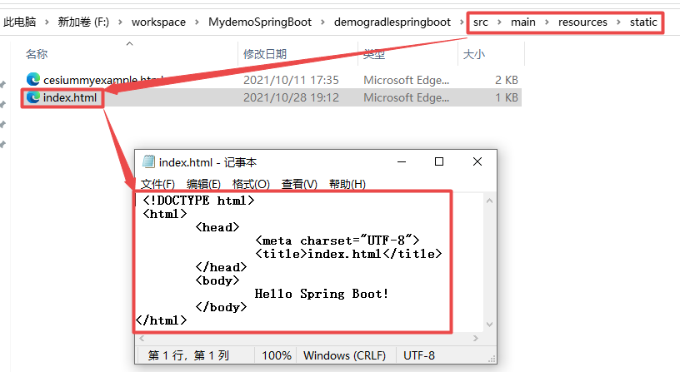680x372 pixels.
Task: Click the Edge icon beside index.html
Action: [33, 97]
